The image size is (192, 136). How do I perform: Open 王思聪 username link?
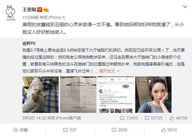click(29, 10)
